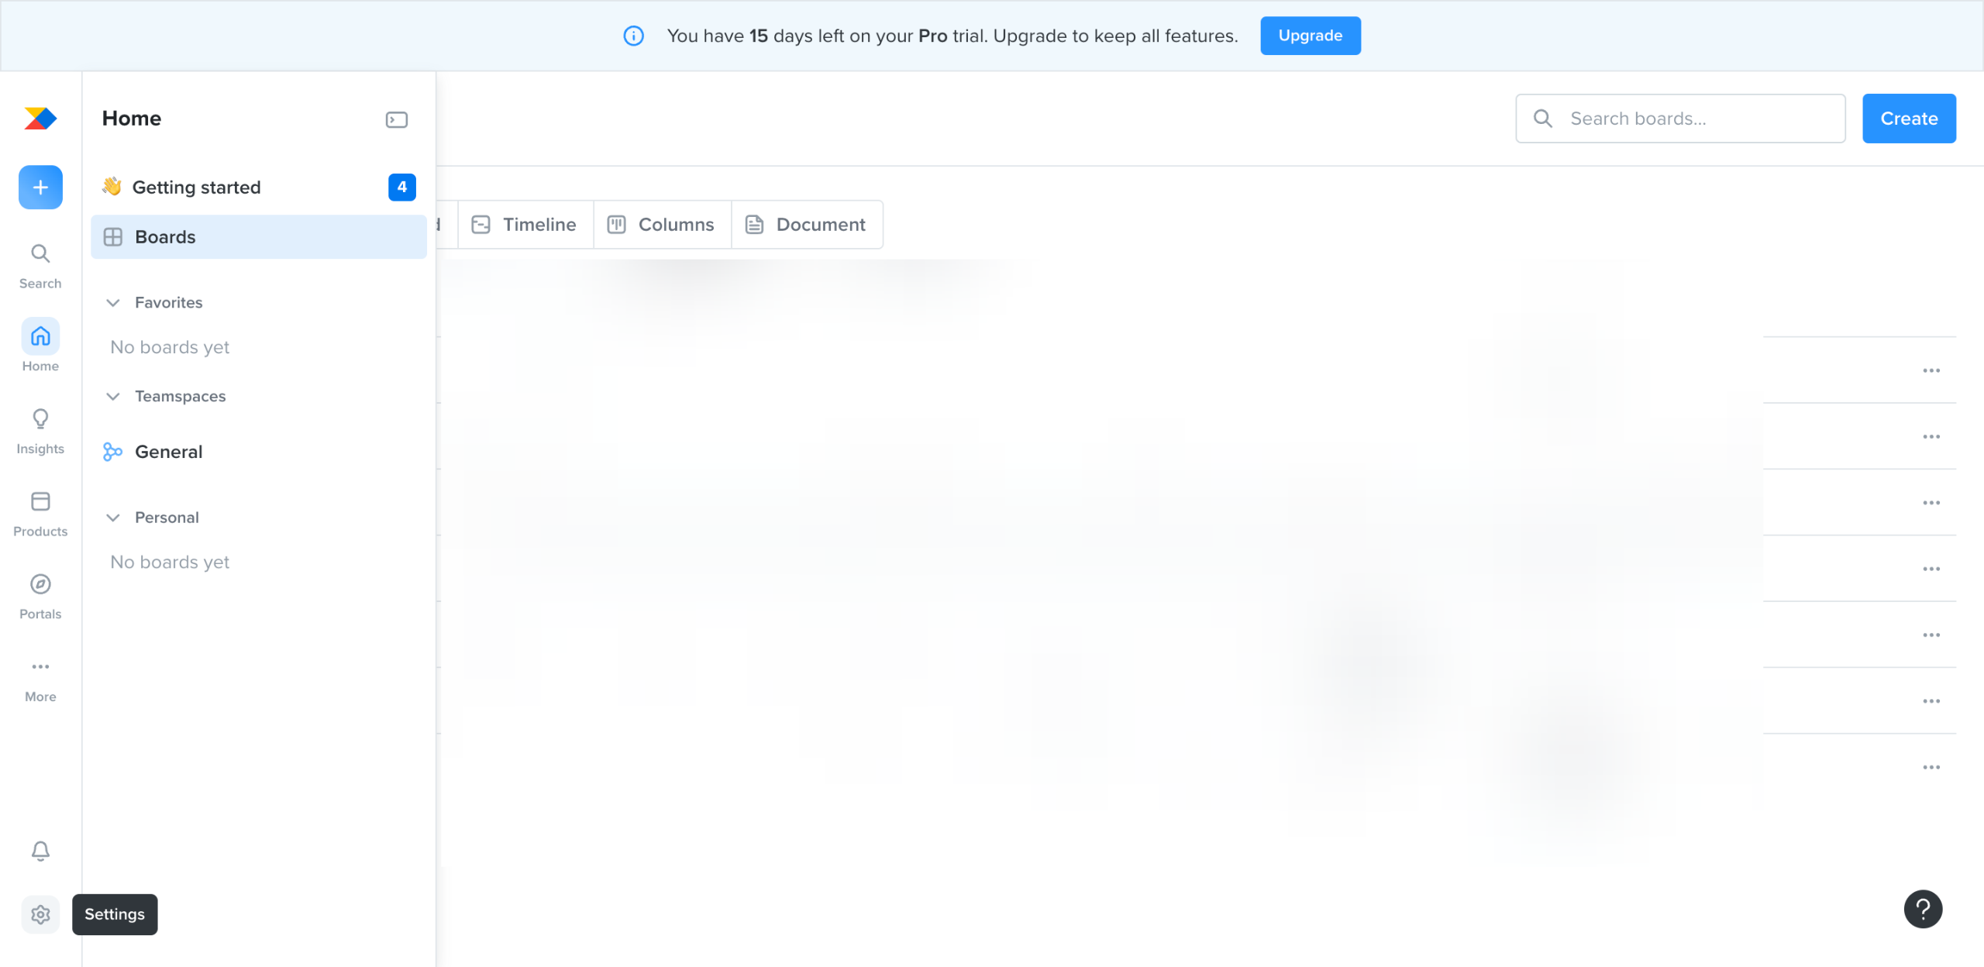Collapse the Personal section
This screenshot has height=967, width=1984.
click(x=112, y=518)
